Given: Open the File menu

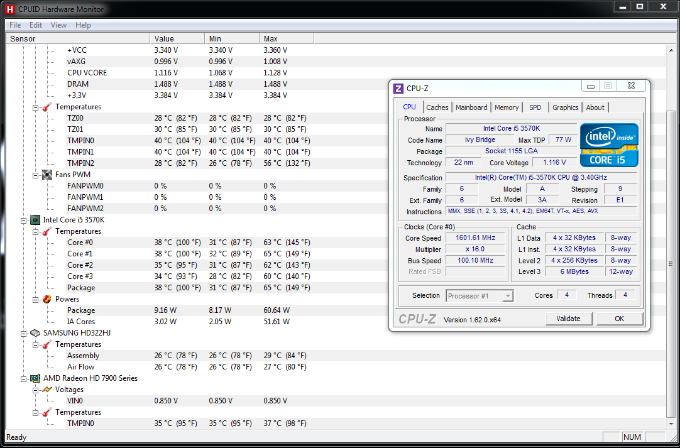Looking at the screenshot, I should 14,25.
